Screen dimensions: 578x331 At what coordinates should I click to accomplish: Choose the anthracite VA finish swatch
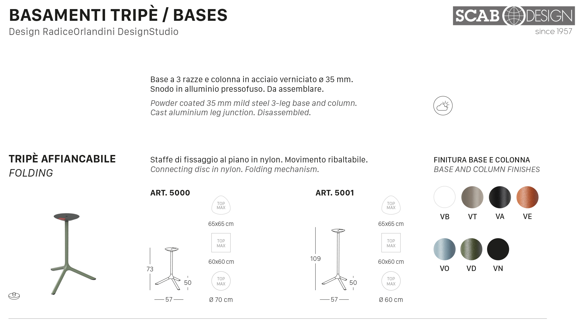tap(500, 197)
